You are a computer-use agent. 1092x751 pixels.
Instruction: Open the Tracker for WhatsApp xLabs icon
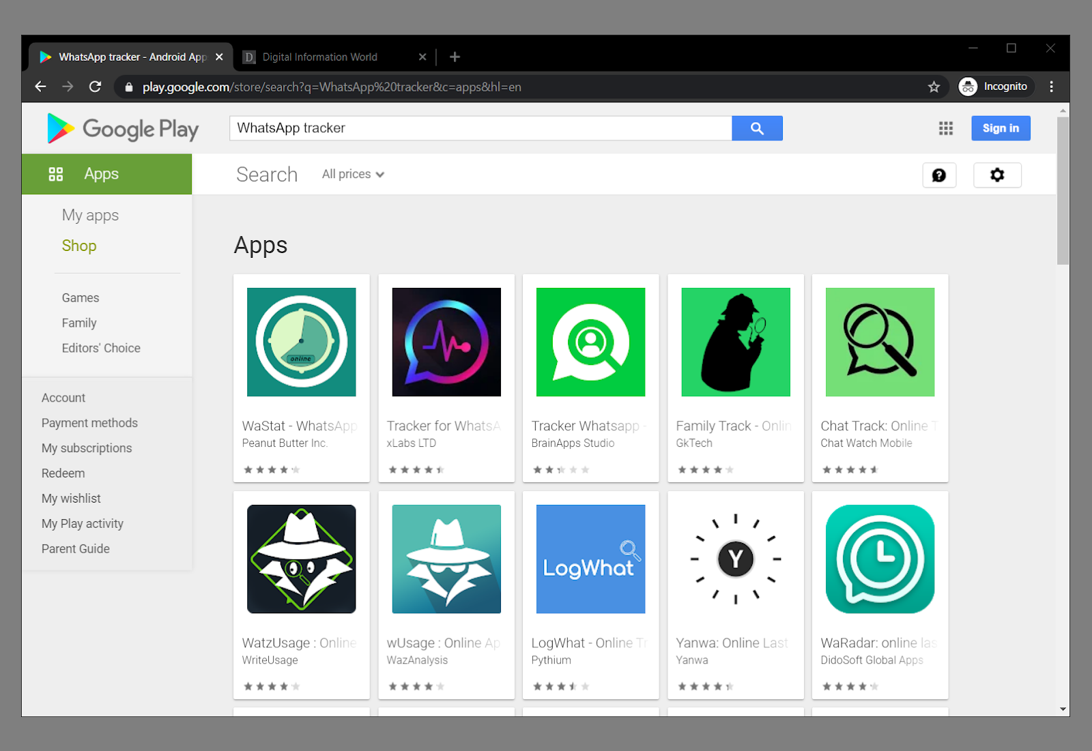pos(446,342)
